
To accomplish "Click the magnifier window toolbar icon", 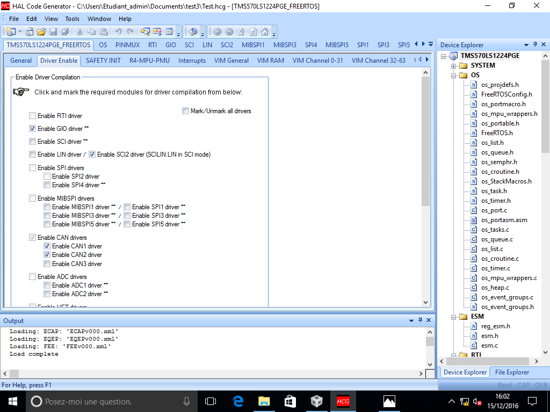I will (145, 32).
